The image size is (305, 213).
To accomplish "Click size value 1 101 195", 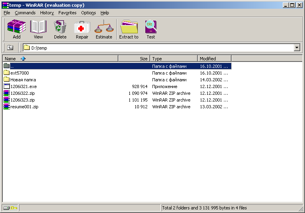I will coord(138,100).
